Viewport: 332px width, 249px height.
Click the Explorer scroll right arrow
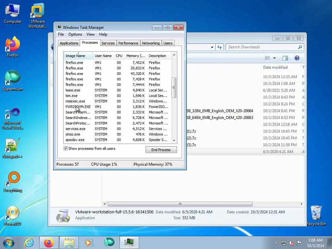pyautogui.click(x=302, y=204)
